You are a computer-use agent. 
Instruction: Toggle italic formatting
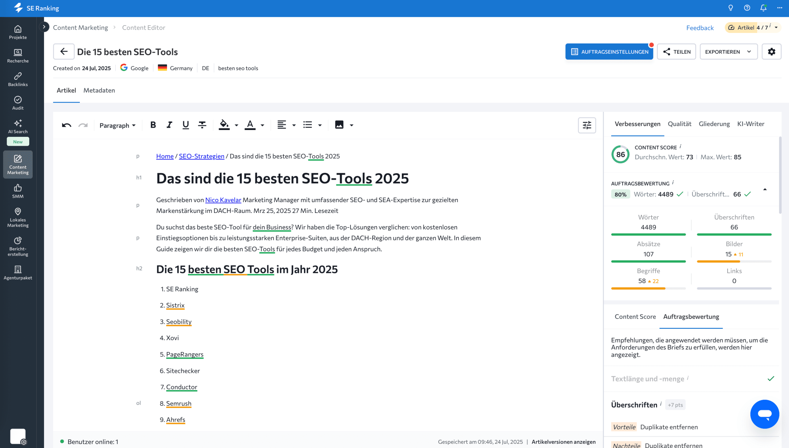pyautogui.click(x=169, y=125)
